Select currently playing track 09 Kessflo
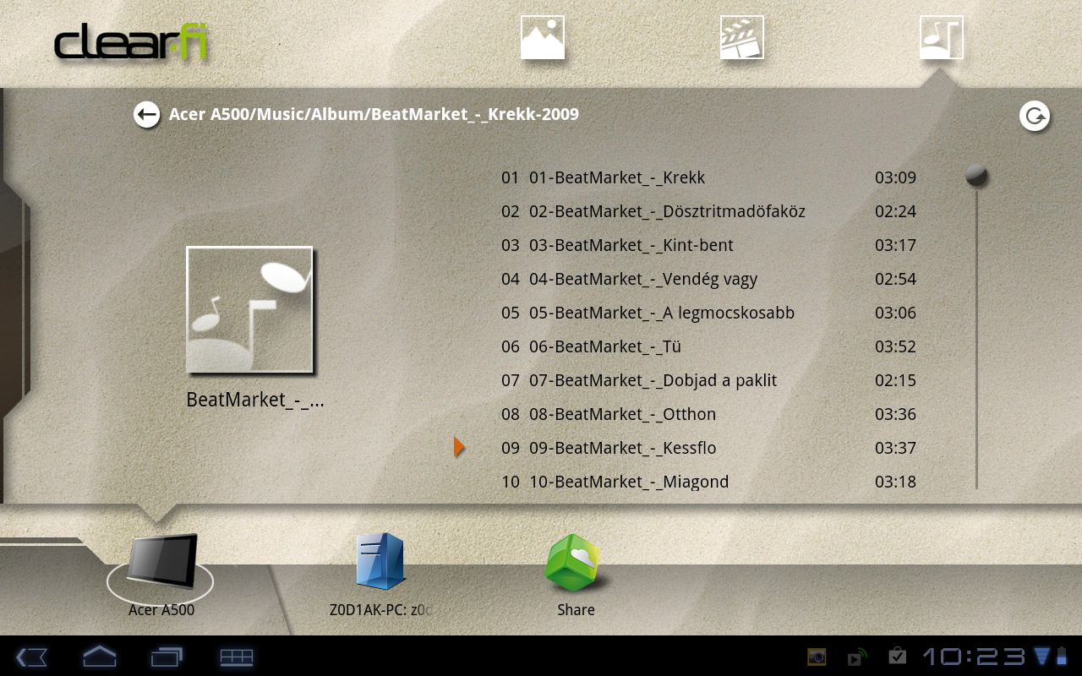1082x676 pixels. 622,448
